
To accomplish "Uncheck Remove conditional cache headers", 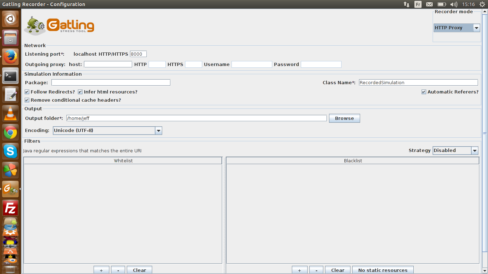I will tap(27, 100).
